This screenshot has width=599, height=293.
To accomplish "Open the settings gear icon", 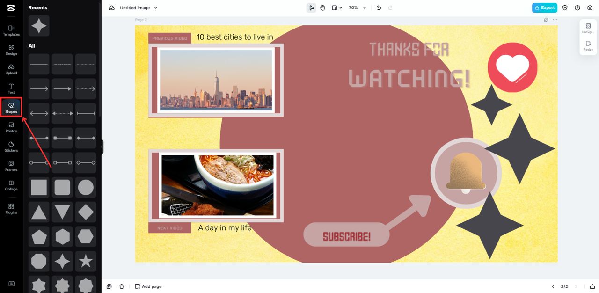I will (590, 8).
